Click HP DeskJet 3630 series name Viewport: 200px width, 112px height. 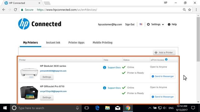[x=53, y=66]
